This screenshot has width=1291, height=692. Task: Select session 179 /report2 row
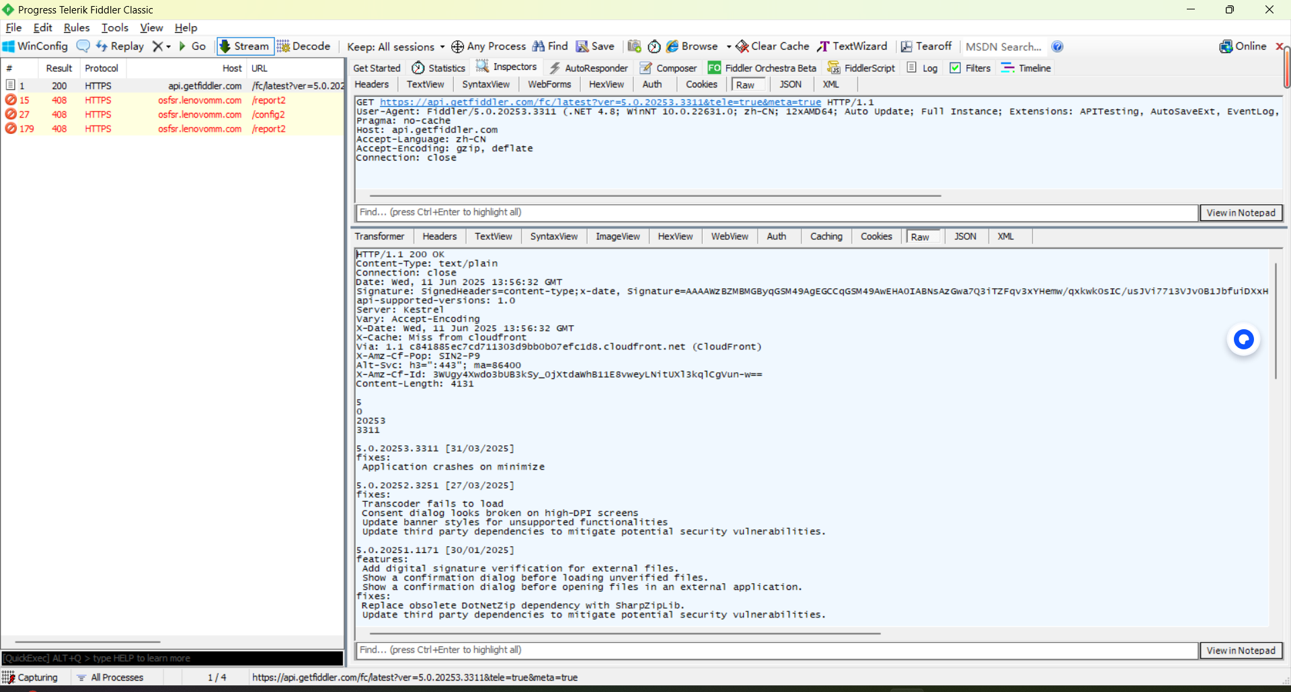click(x=172, y=129)
